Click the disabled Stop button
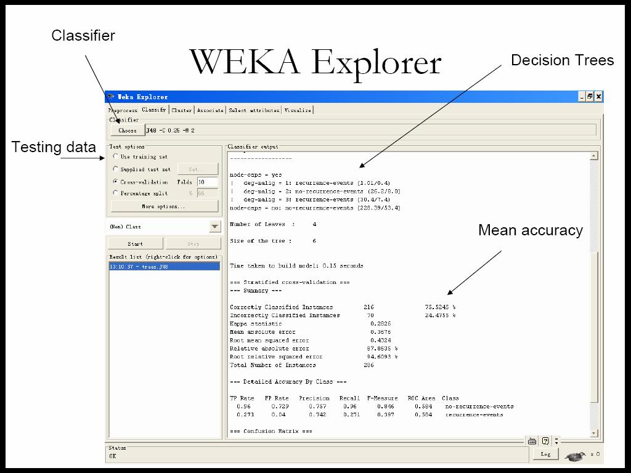This screenshot has height=473, width=631. (x=193, y=244)
